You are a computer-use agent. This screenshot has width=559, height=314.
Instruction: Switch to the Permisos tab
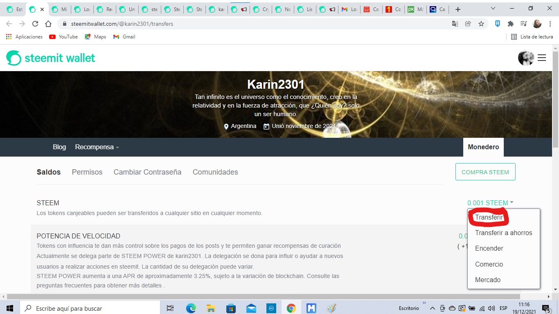click(87, 172)
